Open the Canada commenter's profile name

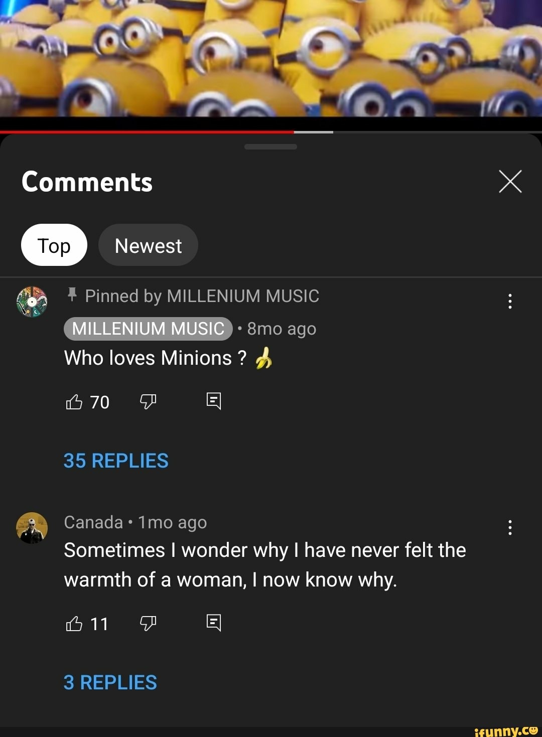[93, 522]
